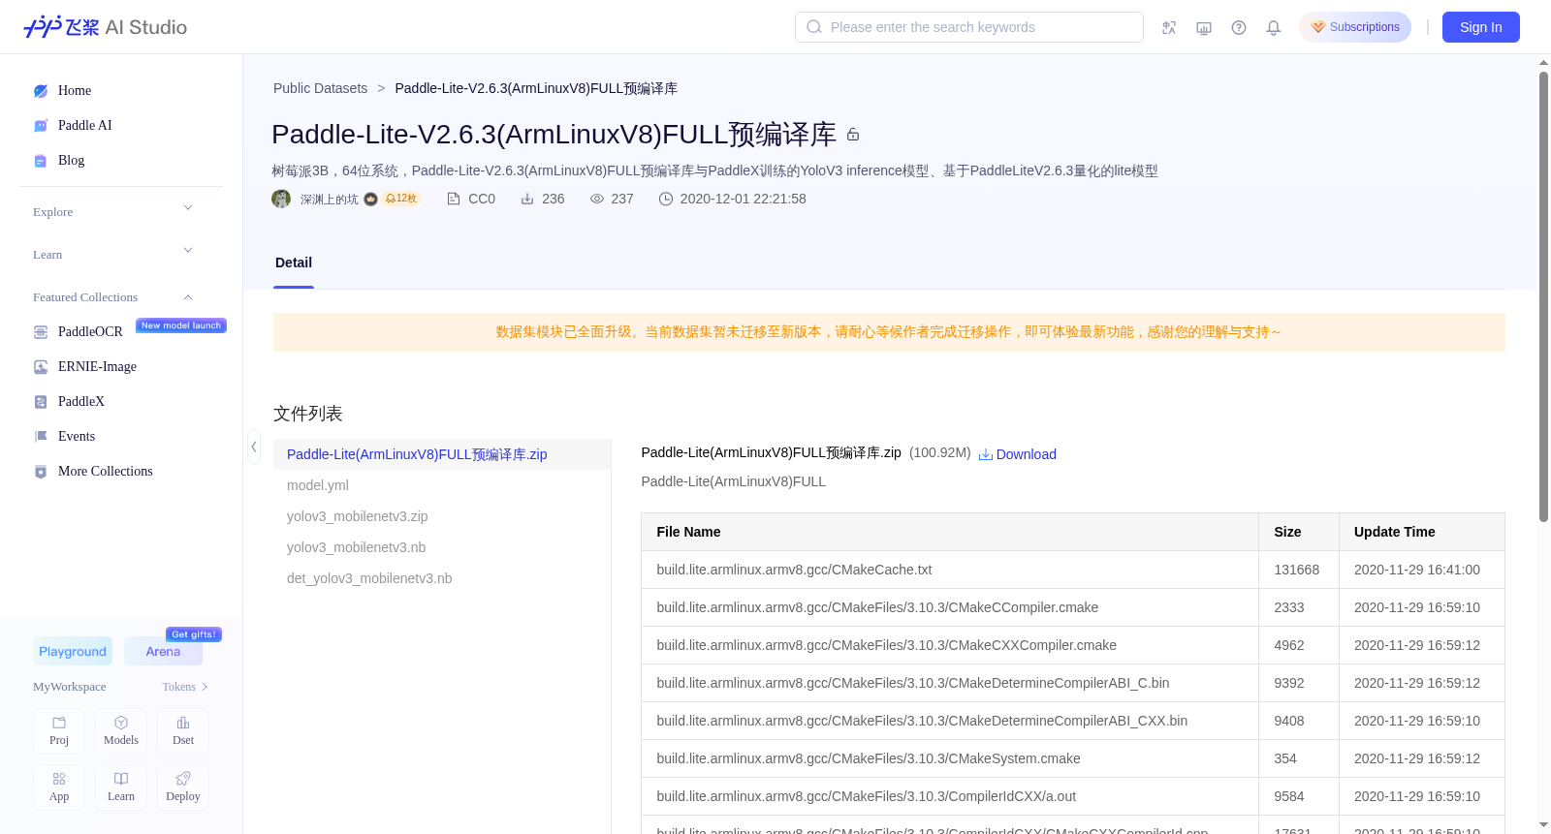The image size is (1551, 834).
Task: Click the ERNIE-Image sidebar icon
Action: [41, 367]
